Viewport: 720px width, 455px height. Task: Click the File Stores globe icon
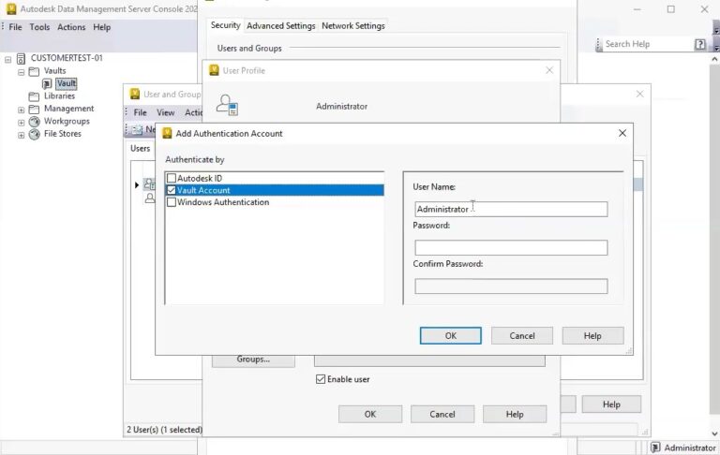(35, 134)
